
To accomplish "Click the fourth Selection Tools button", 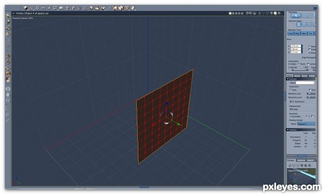I will pyautogui.click(x=311, y=33).
